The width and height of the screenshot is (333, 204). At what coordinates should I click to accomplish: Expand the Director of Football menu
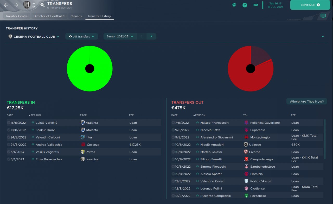(49, 16)
